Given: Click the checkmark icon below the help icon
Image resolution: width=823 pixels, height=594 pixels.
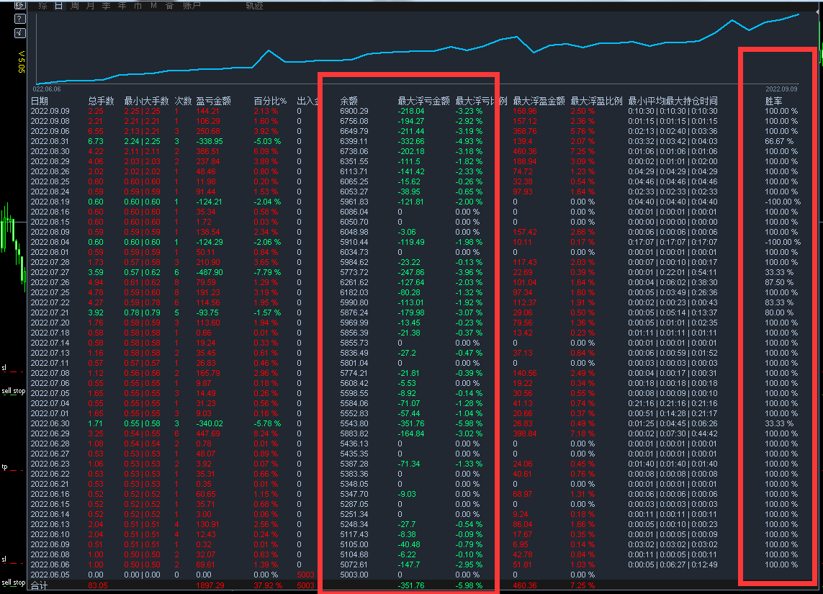Looking at the screenshot, I should pos(19,33).
